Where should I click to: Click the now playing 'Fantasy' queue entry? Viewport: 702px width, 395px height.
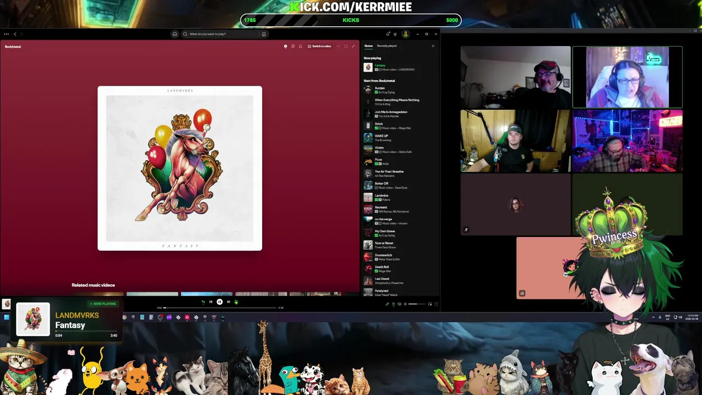click(x=400, y=67)
